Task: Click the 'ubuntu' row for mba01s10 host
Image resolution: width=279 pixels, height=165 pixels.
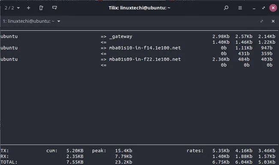Action: [9, 48]
